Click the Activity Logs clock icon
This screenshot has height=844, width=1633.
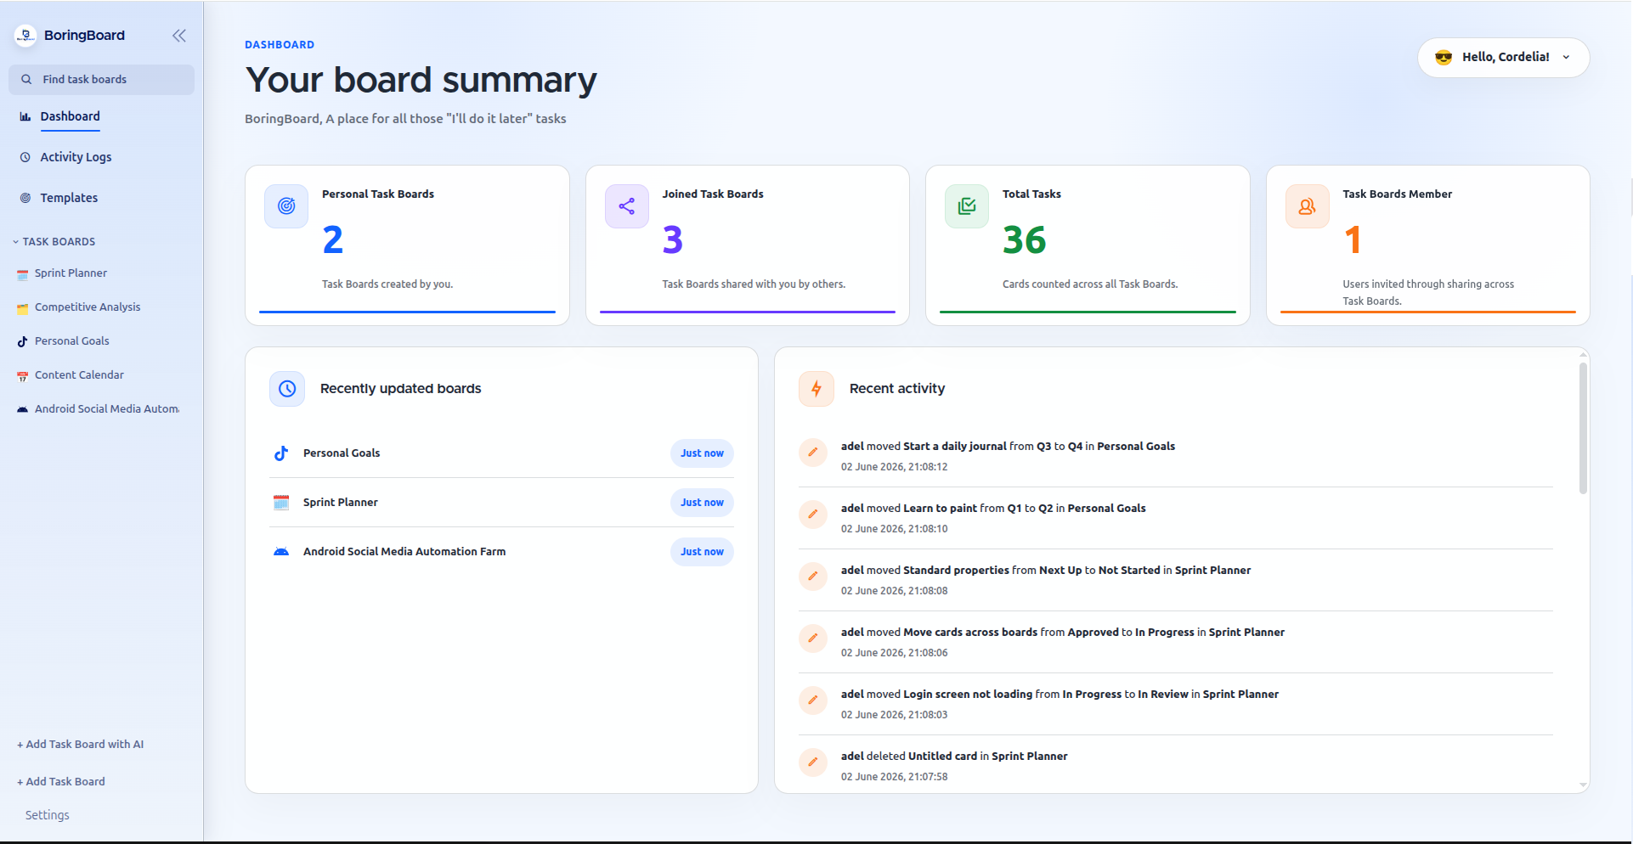tap(25, 157)
